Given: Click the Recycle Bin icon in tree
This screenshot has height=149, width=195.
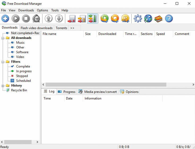Looking at the screenshot, I should (x=8, y=90).
